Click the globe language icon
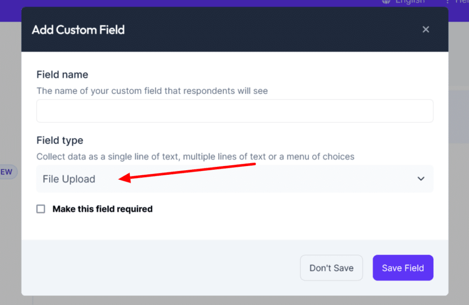The height and width of the screenshot is (305, 469). [386, 2]
